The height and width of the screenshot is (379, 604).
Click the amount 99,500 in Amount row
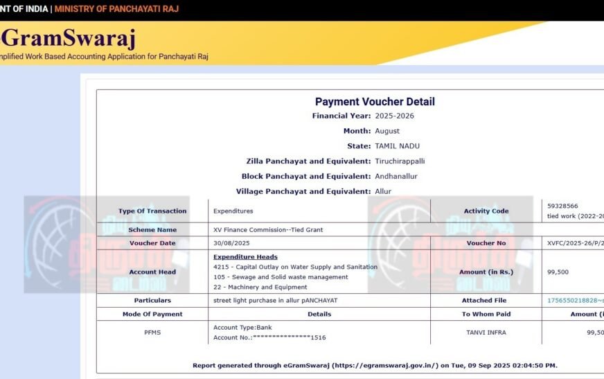point(558,272)
